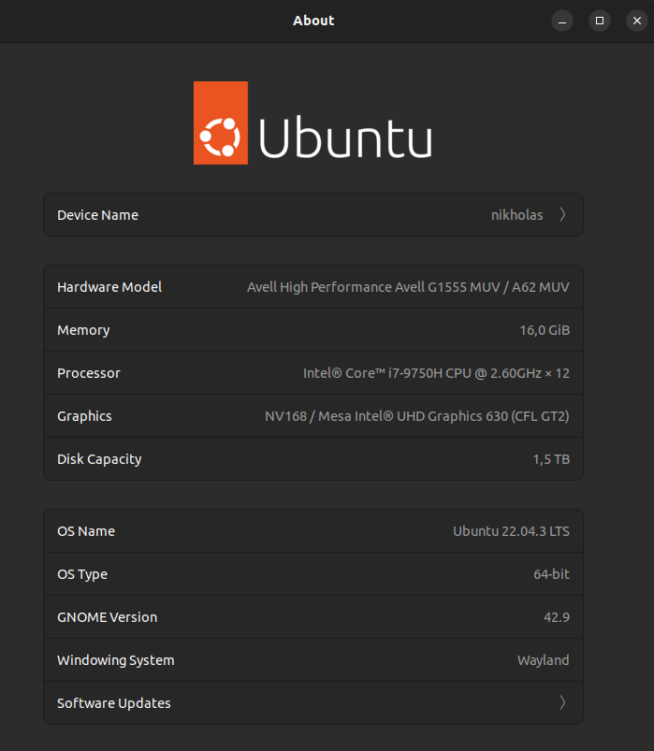Click the OS Type label
654x751 pixels.
pos(82,574)
